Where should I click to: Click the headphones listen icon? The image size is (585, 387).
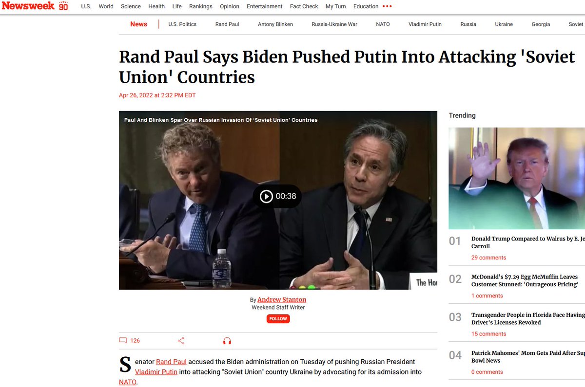(x=227, y=341)
